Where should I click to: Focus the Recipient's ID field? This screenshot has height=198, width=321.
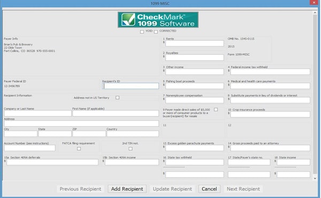pyautogui.click(x=131, y=86)
